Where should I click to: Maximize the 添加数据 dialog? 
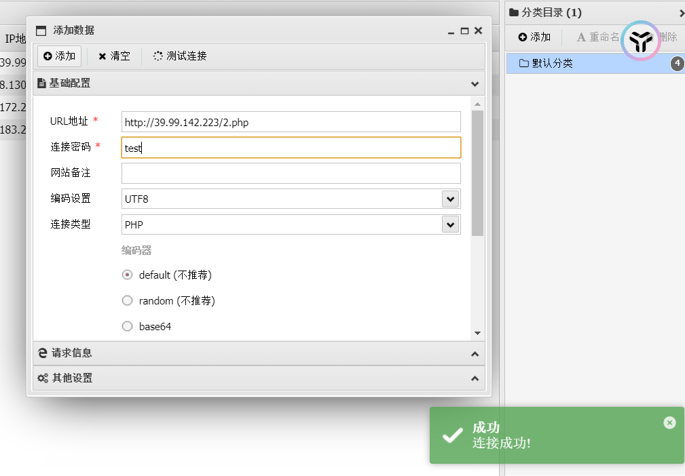pos(465,31)
